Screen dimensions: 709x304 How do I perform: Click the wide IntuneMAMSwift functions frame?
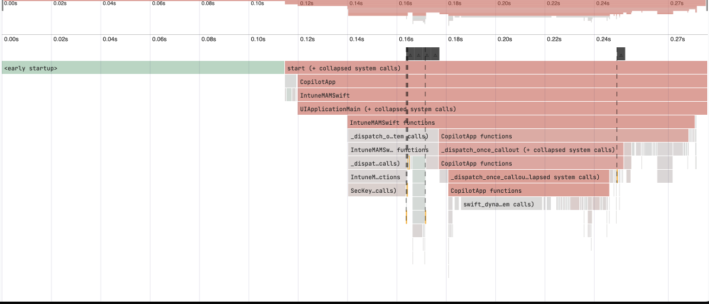coord(521,122)
